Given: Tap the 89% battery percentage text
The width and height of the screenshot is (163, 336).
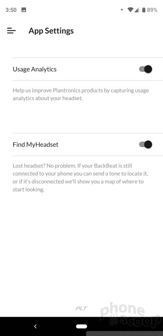Looking at the screenshot, I should point(152,10).
